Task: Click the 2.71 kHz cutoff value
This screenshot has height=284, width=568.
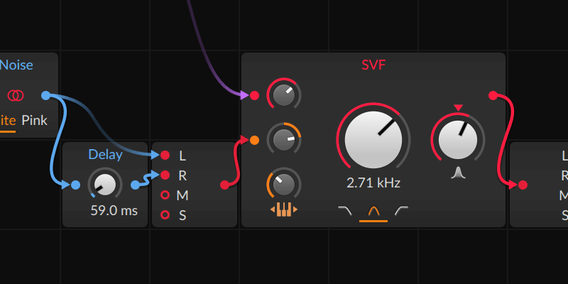Action: point(373,183)
